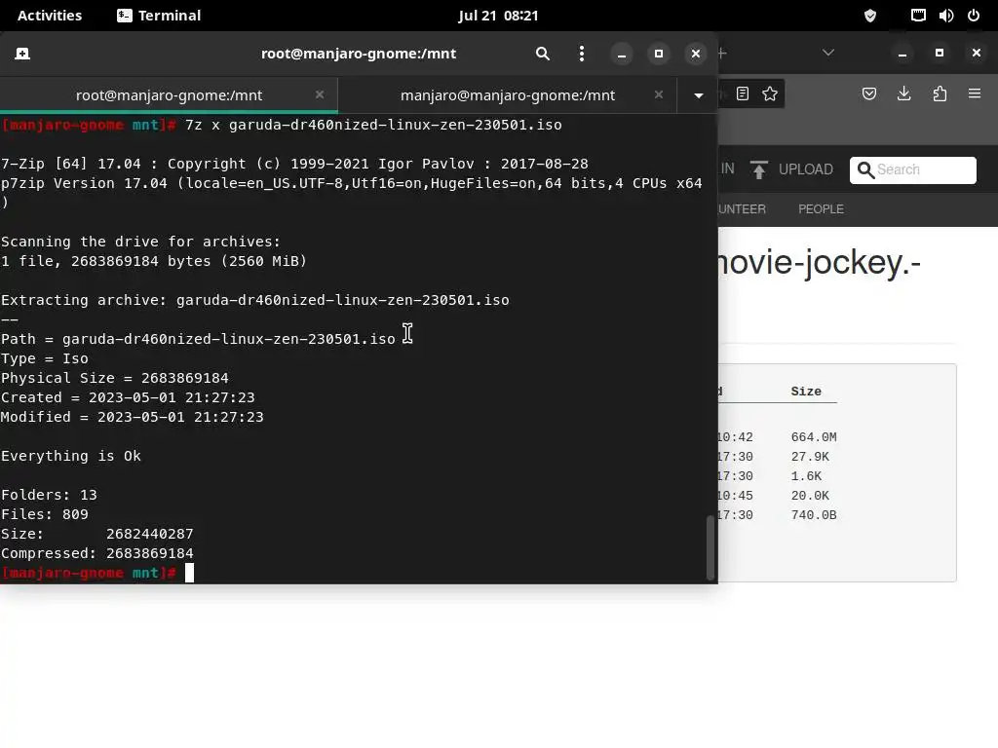Screen dimensions: 998x748
Task: Select the root@manjaro-gnome:/mnt tab
Action: click(169, 94)
